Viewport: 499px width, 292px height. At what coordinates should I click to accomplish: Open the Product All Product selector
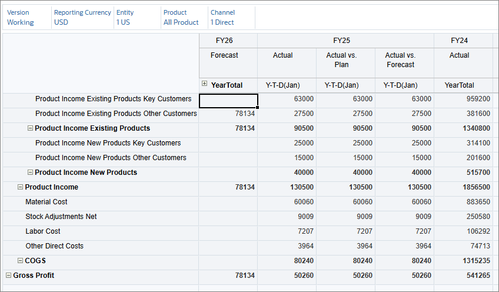[184, 18]
